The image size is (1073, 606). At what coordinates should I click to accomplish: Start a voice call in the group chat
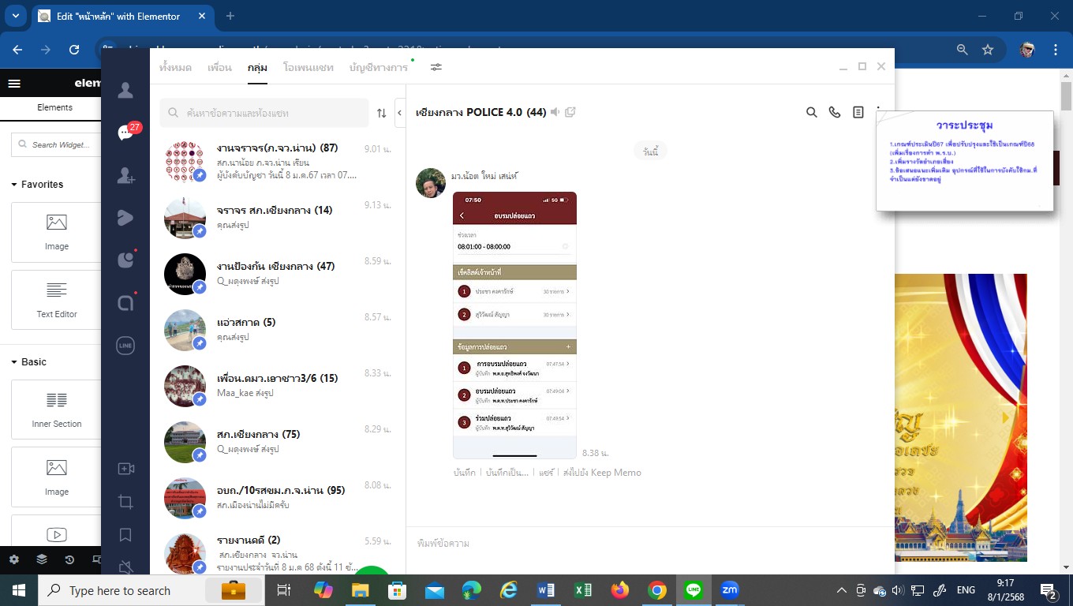click(x=834, y=113)
